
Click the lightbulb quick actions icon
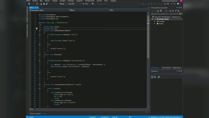[x=37, y=29]
